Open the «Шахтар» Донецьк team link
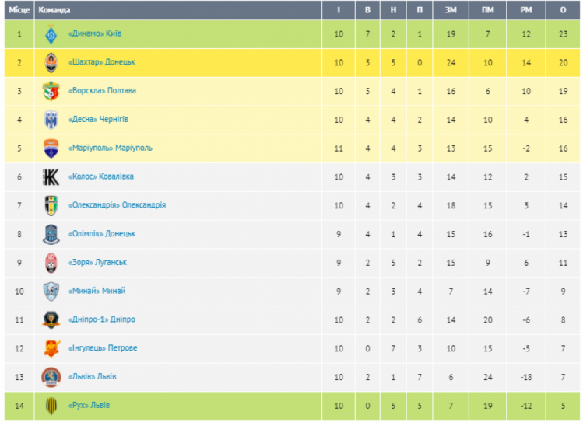The image size is (583, 426). 102,62
